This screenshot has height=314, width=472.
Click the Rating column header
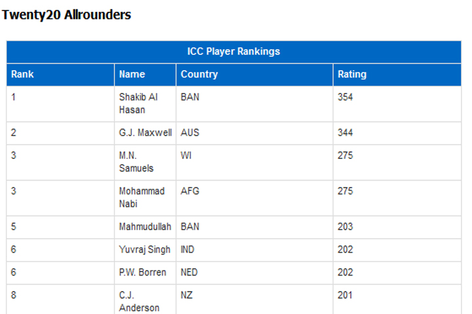click(397, 75)
